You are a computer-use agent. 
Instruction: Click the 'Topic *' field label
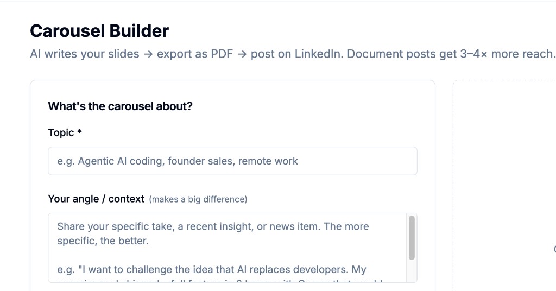[61, 132]
